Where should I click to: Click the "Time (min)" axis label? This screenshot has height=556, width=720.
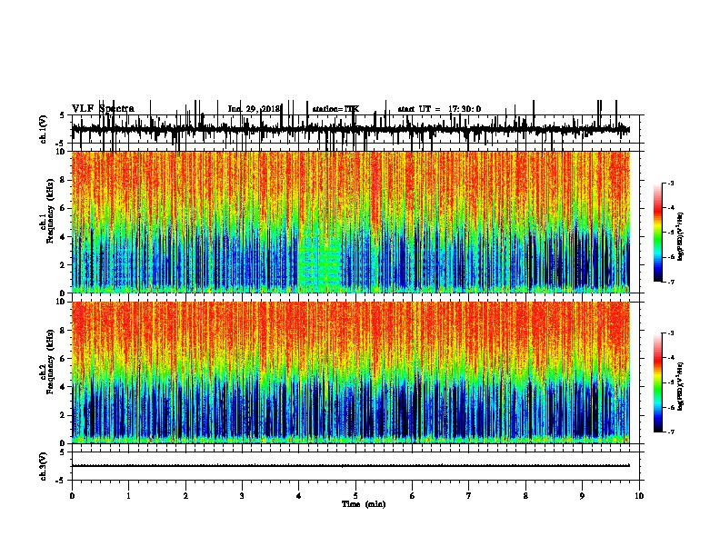364,504
